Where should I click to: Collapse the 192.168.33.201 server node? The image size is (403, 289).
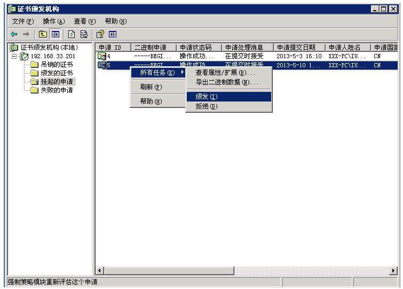[x=14, y=56]
